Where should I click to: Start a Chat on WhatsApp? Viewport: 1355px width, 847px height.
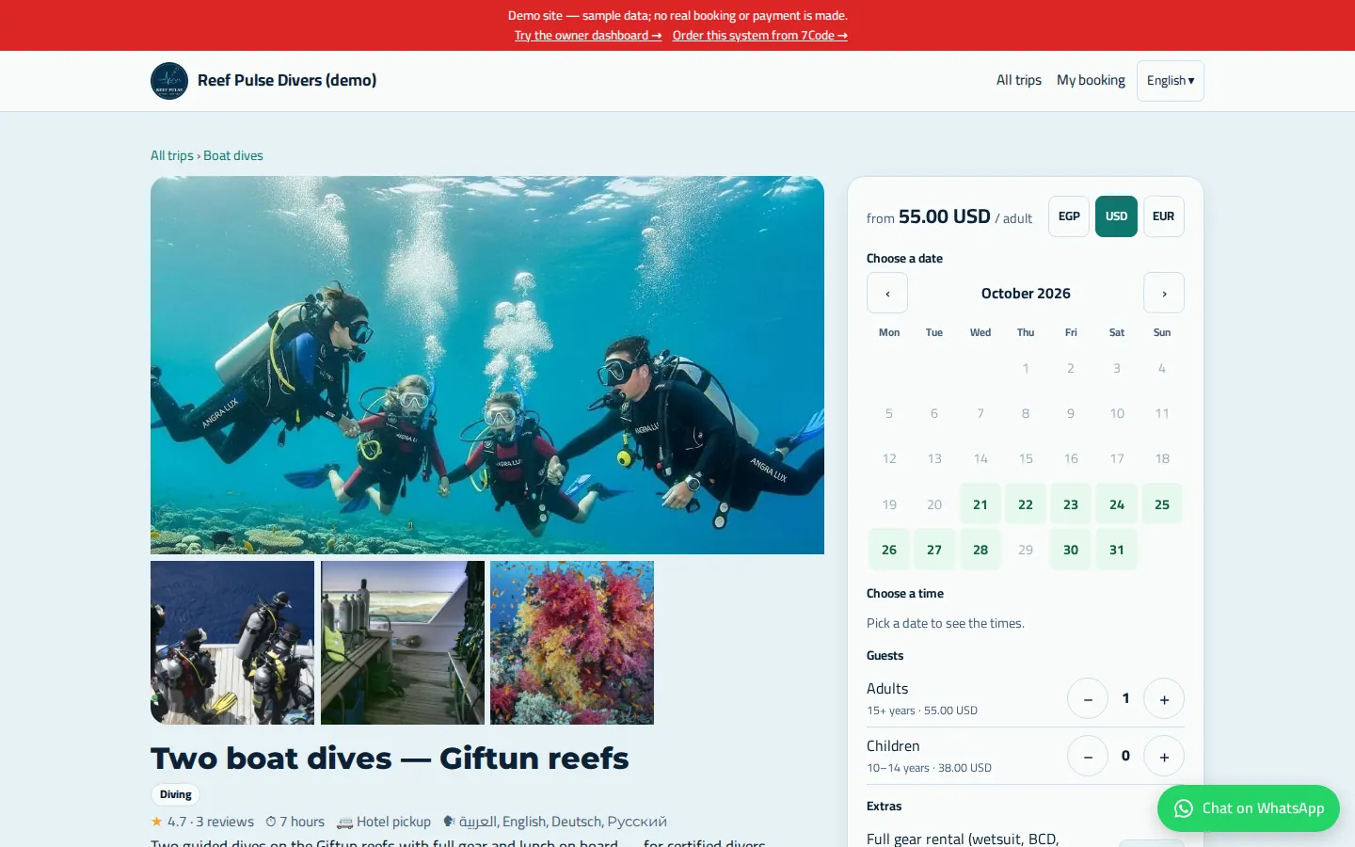[x=1249, y=808]
